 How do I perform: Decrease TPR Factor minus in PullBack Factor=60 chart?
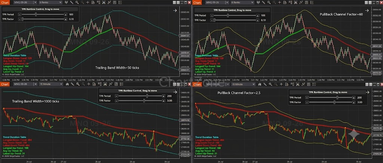212,20
